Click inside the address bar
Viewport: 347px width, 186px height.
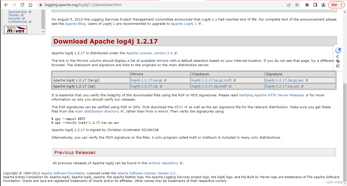pos(102,5)
